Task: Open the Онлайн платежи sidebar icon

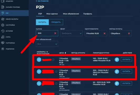Action: (3, 7)
